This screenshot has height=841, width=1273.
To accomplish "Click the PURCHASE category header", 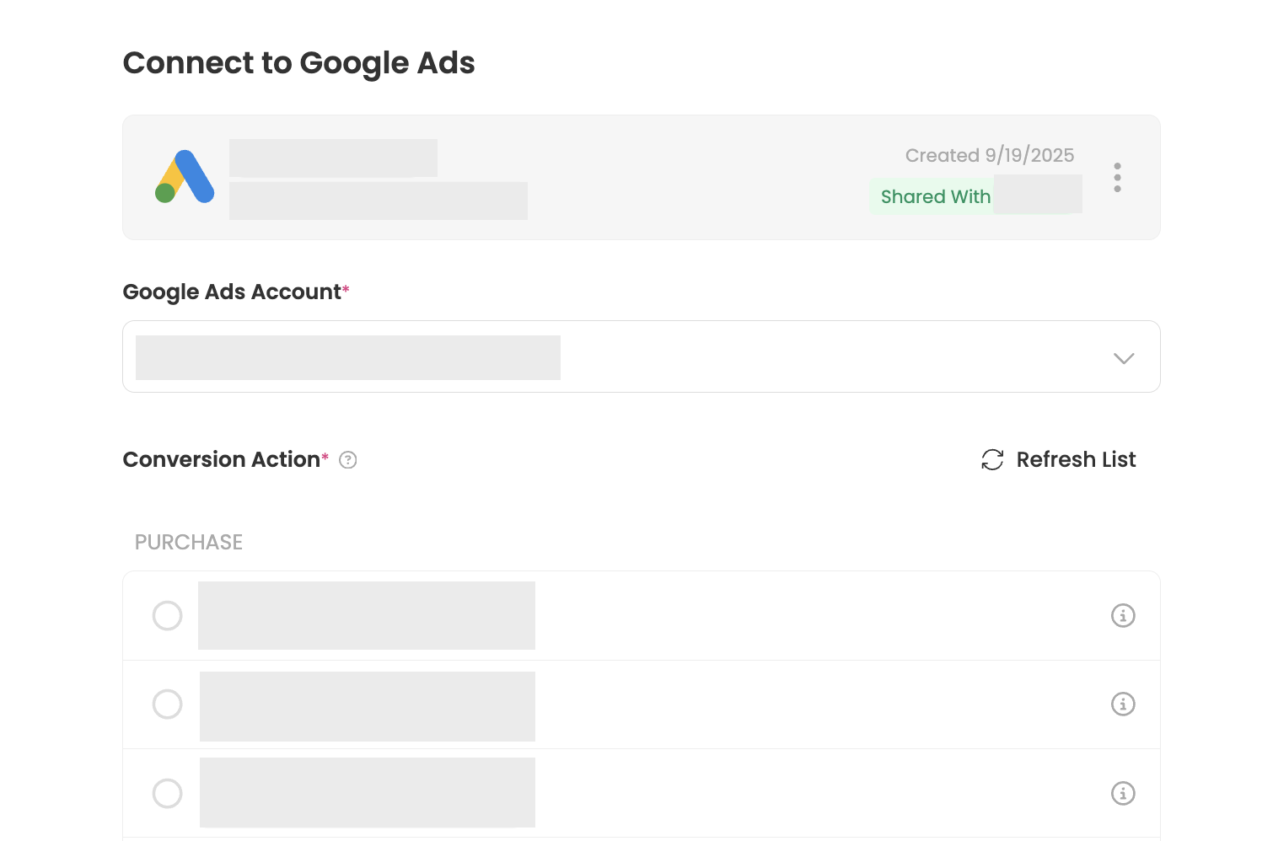I will point(189,542).
